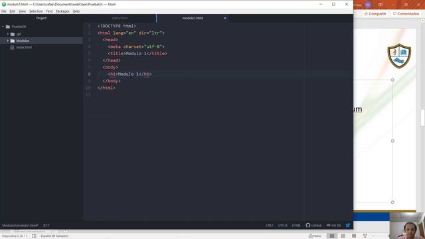Click the opening body tag line
The height and width of the screenshot is (239, 425).
110,67
